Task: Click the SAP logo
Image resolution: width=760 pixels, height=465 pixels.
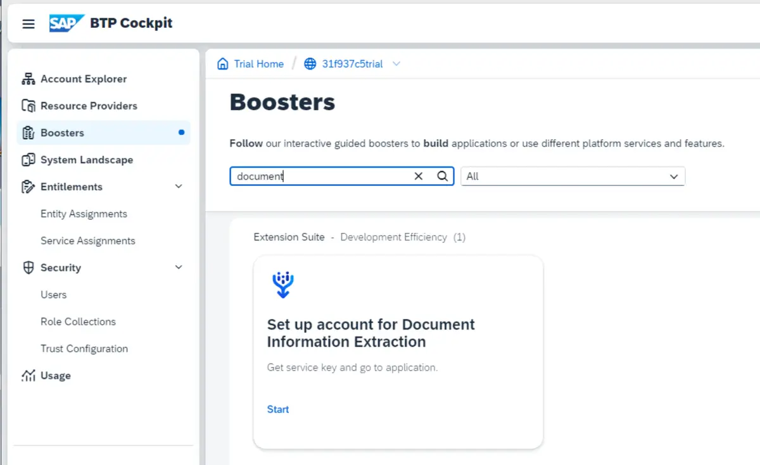Action: [x=66, y=23]
